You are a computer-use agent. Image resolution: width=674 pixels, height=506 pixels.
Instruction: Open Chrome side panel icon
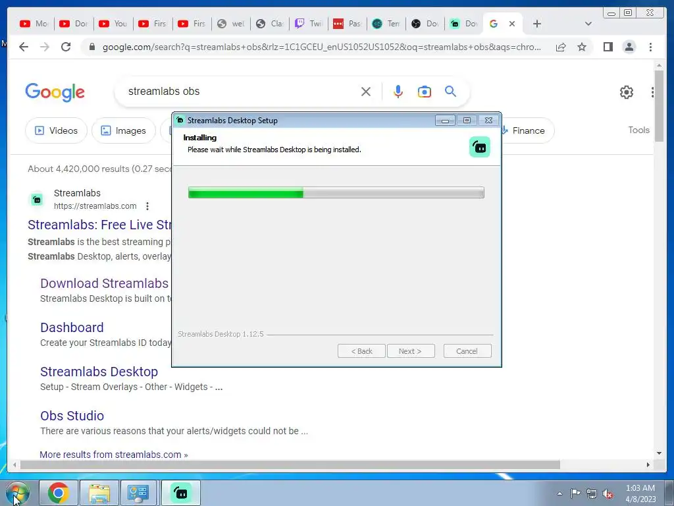(608, 47)
